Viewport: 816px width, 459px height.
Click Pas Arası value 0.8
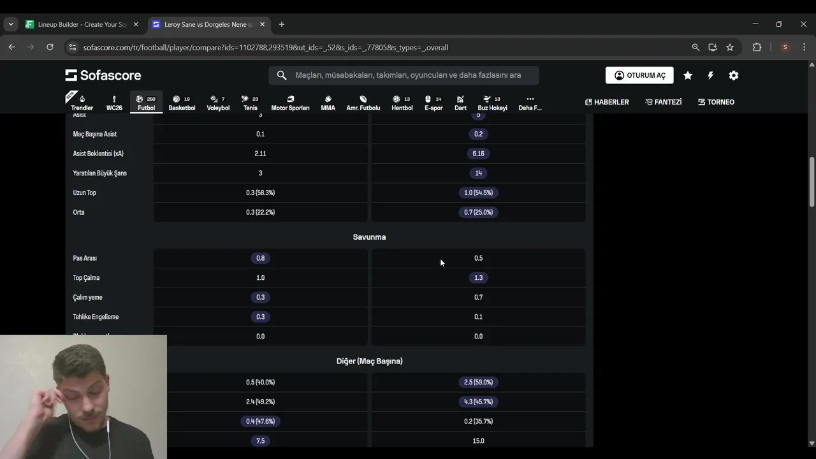click(260, 258)
